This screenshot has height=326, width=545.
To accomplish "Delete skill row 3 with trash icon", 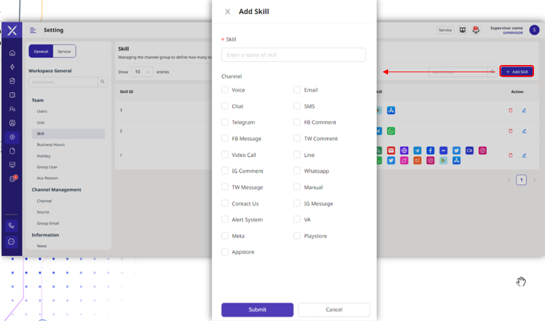I will (x=510, y=110).
